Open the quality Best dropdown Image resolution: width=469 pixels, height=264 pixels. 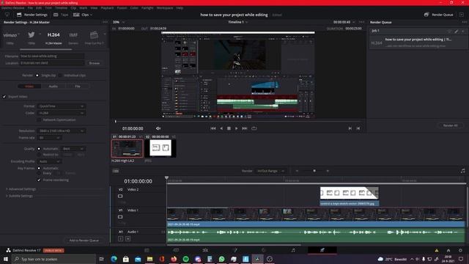click(x=73, y=149)
